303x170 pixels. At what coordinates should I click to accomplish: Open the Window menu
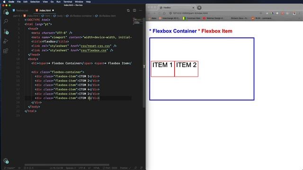tap(79, 2)
